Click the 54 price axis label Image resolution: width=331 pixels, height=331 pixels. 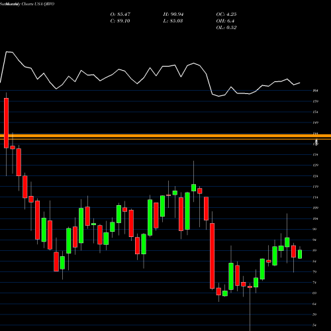(314, 325)
